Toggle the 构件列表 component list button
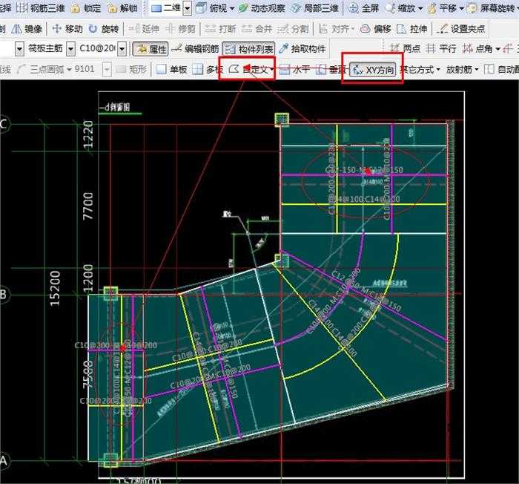 coord(248,49)
